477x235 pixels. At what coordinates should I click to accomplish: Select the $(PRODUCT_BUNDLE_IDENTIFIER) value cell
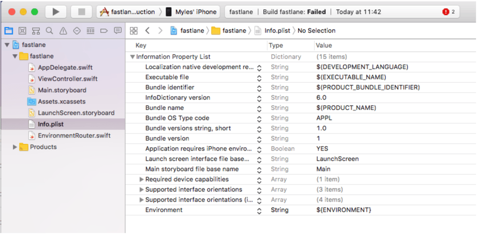(x=368, y=88)
